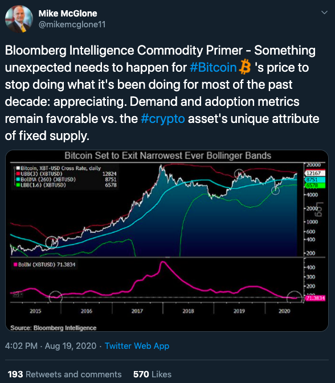The height and width of the screenshot is (383, 335).
Task: Click the @mikemcglone11 handle
Action: 72,24
